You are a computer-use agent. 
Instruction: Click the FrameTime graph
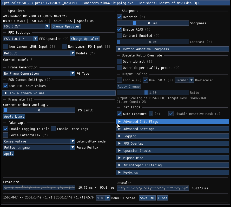click(x=39, y=188)
